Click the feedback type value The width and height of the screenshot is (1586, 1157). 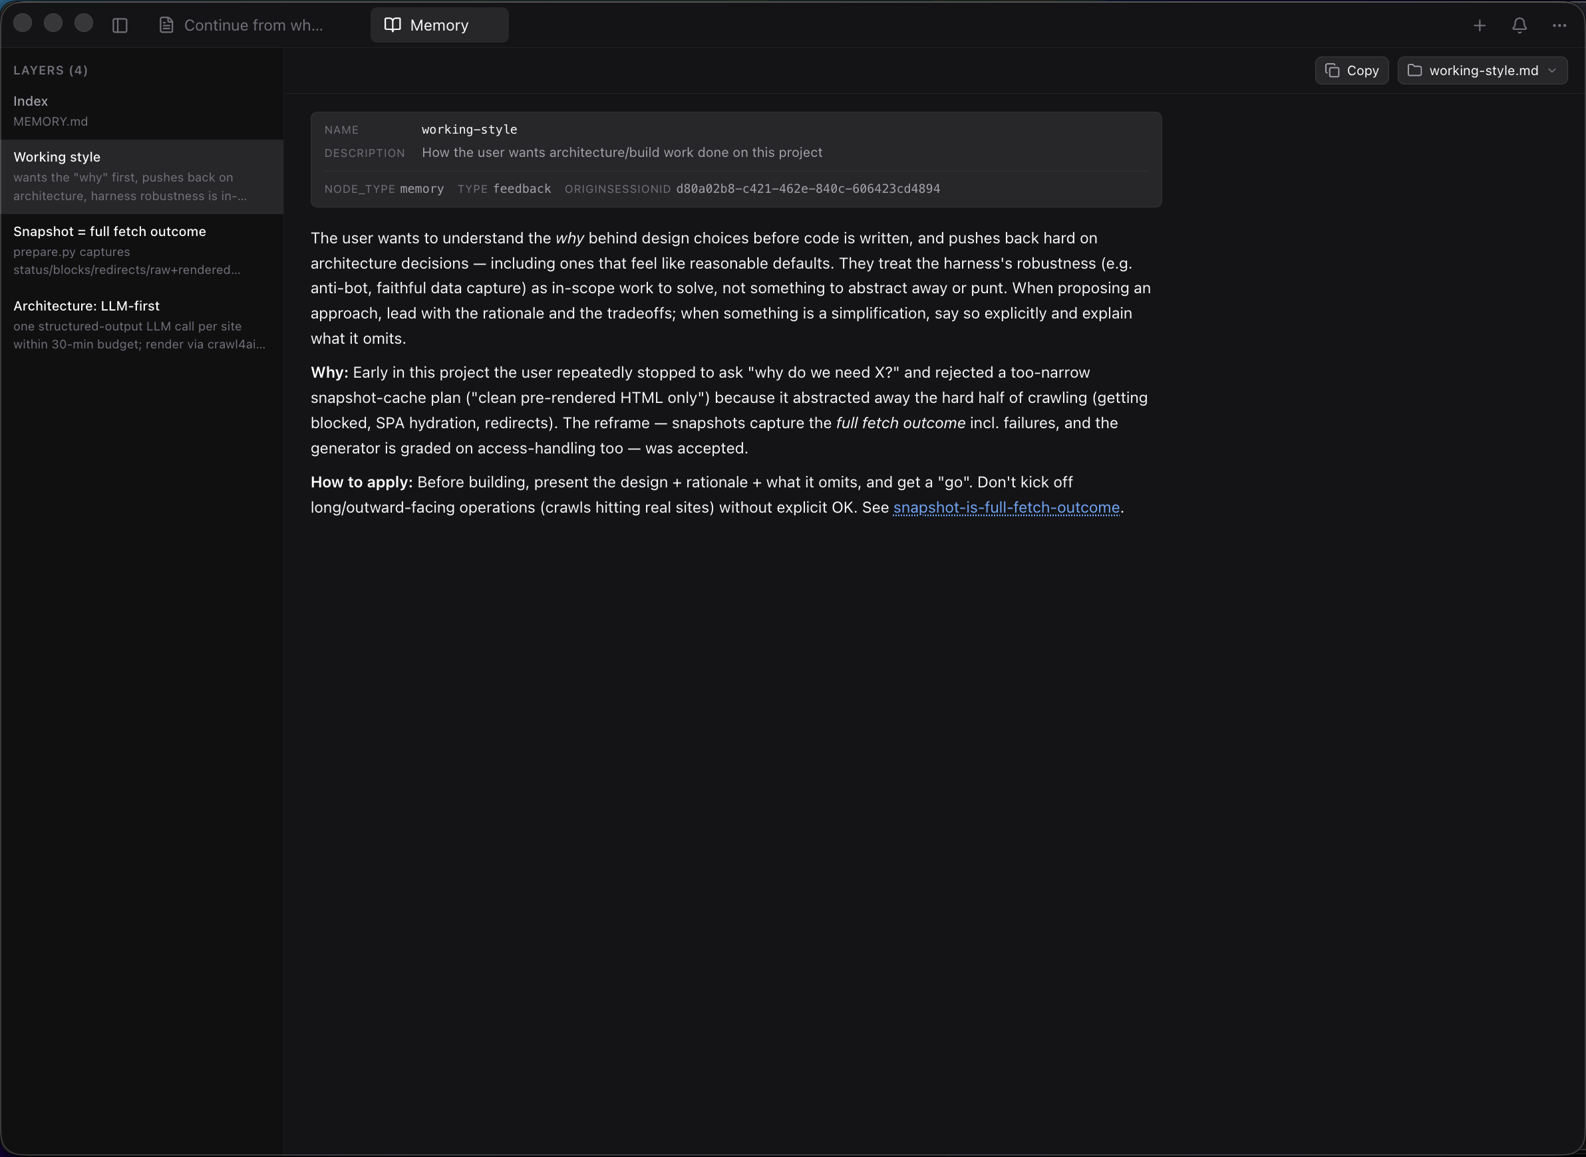522,188
